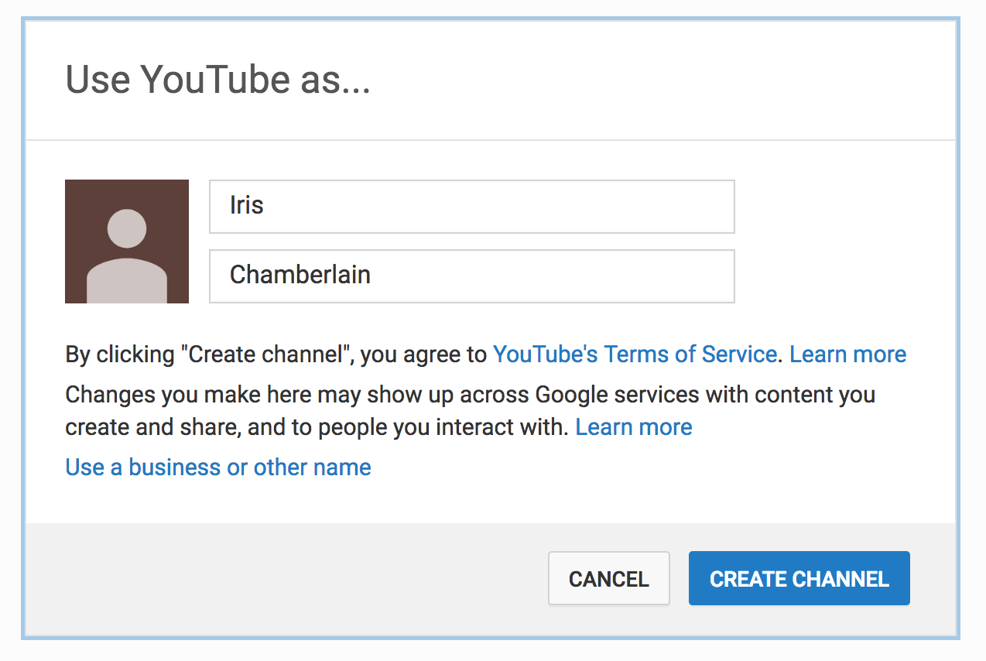This screenshot has width=986, height=661.
Task: Open YouTube's Terms of Service link
Action: [x=635, y=354]
